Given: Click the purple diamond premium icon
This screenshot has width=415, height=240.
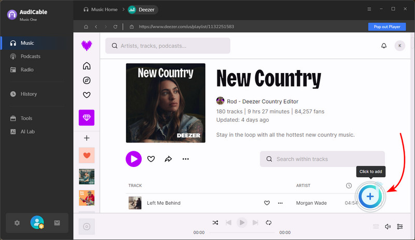Looking at the screenshot, I should (x=87, y=118).
